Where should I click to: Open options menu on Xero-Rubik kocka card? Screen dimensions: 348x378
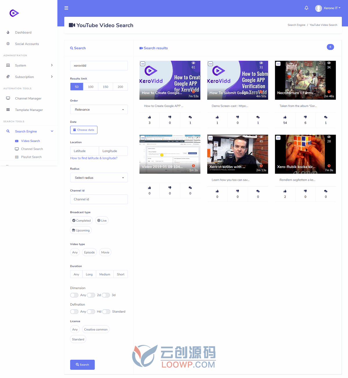click(278, 138)
